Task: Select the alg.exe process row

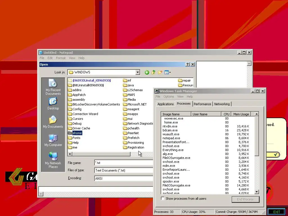Action: pos(208,154)
